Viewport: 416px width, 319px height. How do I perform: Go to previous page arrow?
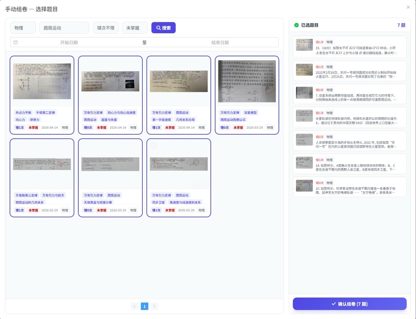point(135,306)
